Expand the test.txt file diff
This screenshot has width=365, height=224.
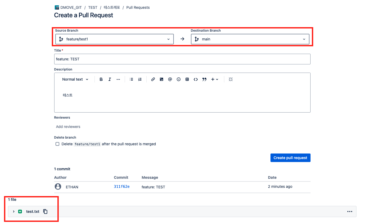tap(14, 211)
